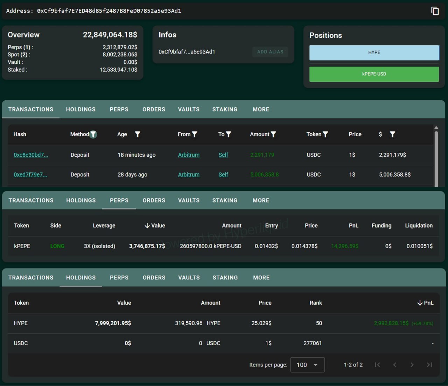Open ORDERS tab in perps panel
This screenshot has width=448, height=386.
click(154, 200)
